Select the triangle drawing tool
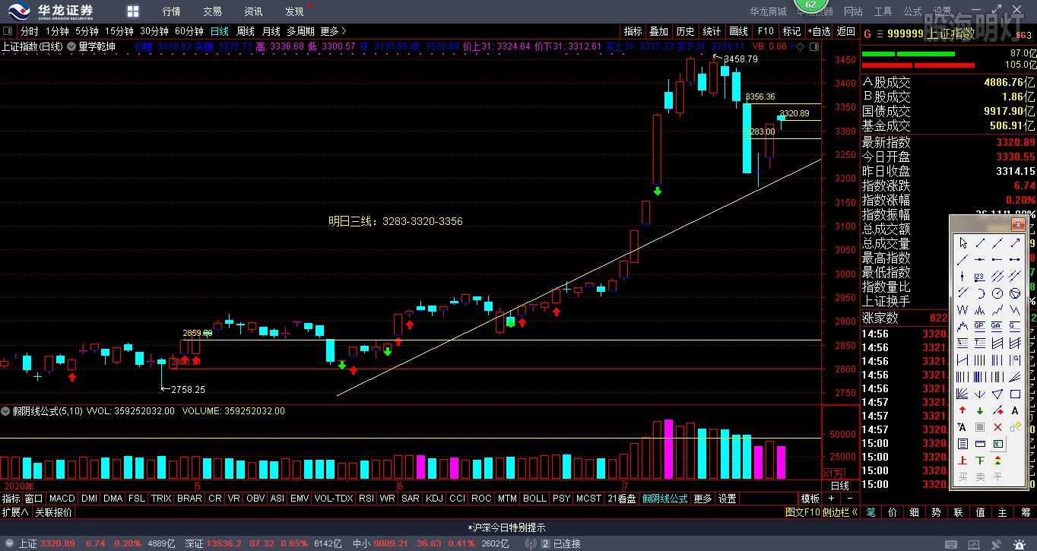 997,394
